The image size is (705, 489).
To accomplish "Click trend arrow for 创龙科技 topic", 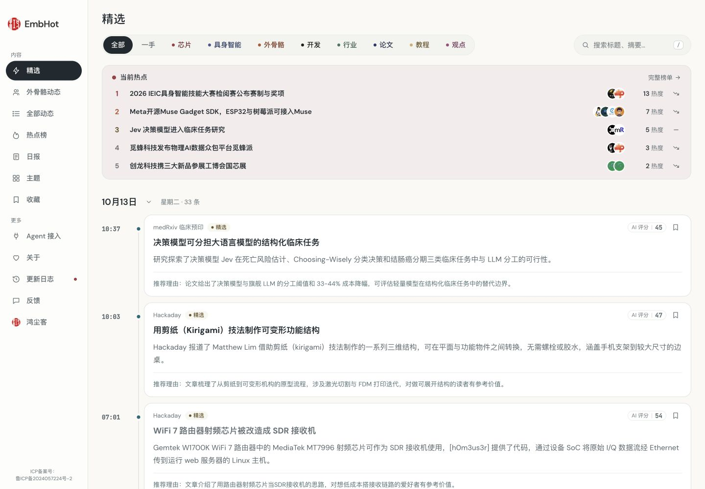I will click(x=676, y=166).
